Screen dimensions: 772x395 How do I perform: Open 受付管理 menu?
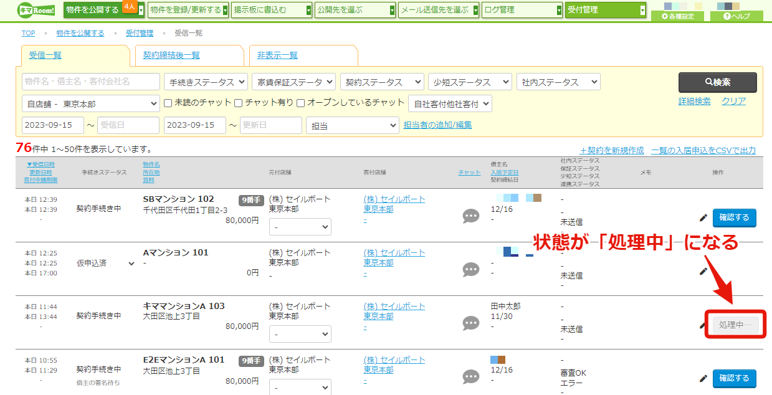tap(606, 10)
